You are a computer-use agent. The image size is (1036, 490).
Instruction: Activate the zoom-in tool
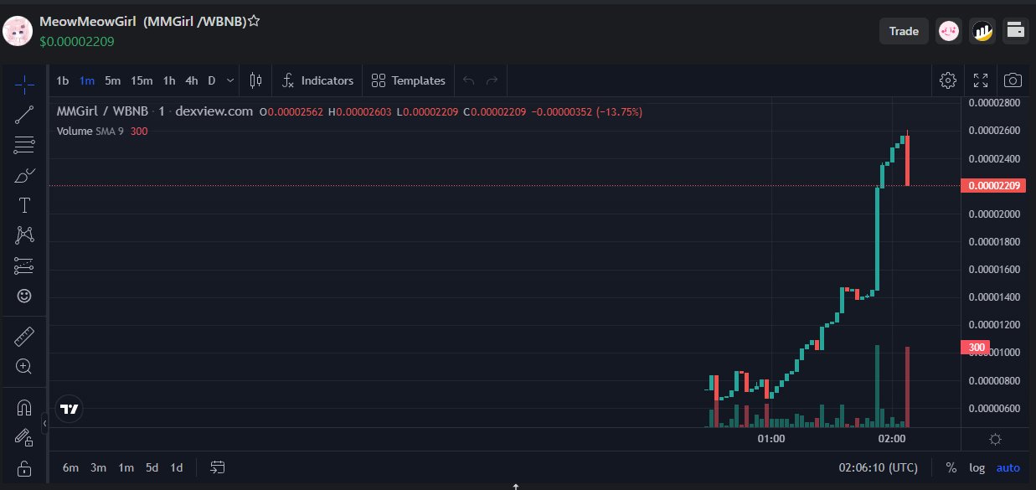(x=23, y=366)
